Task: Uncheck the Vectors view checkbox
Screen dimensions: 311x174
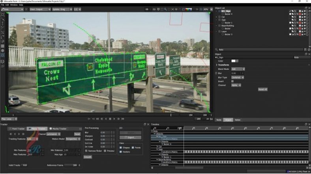Action: pyautogui.click(x=120, y=151)
